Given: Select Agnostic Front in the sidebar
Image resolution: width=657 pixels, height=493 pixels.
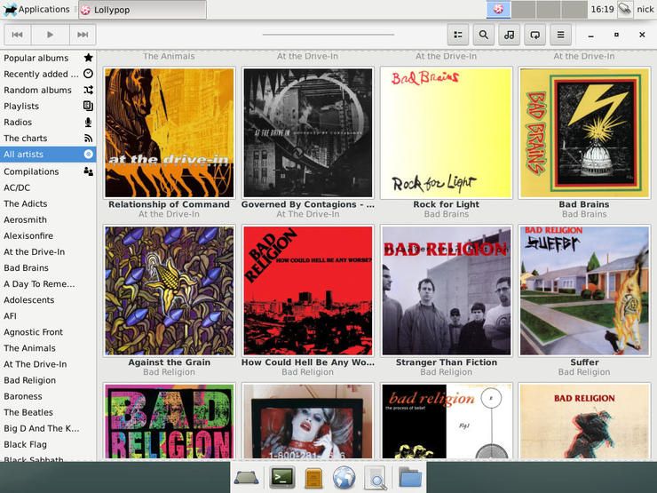Looking at the screenshot, I should click(x=48, y=332).
